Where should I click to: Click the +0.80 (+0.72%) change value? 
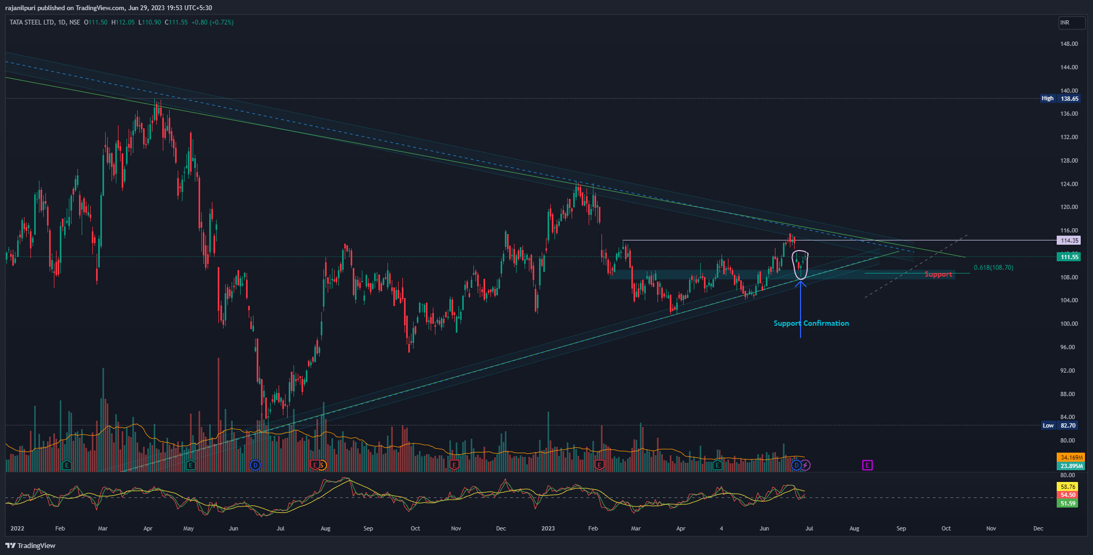coord(212,22)
